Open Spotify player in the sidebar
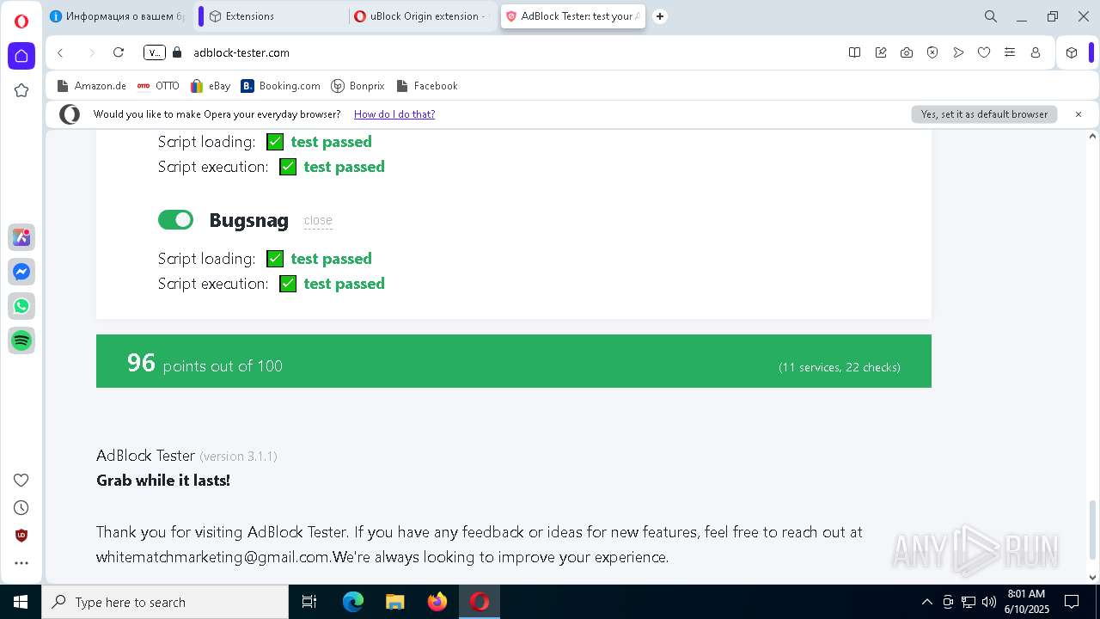1100x619 pixels. point(21,340)
